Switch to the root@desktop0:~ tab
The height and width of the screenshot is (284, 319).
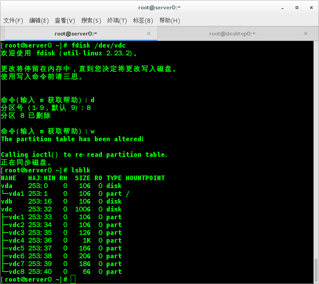[x=235, y=34]
